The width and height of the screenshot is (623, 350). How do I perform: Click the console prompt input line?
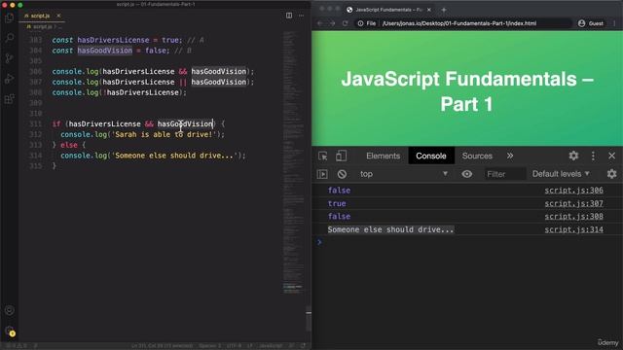pyautogui.click(x=467, y=242)
